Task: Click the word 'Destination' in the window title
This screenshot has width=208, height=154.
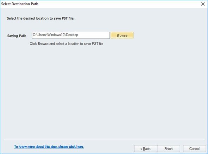Action: coord(21,4)
